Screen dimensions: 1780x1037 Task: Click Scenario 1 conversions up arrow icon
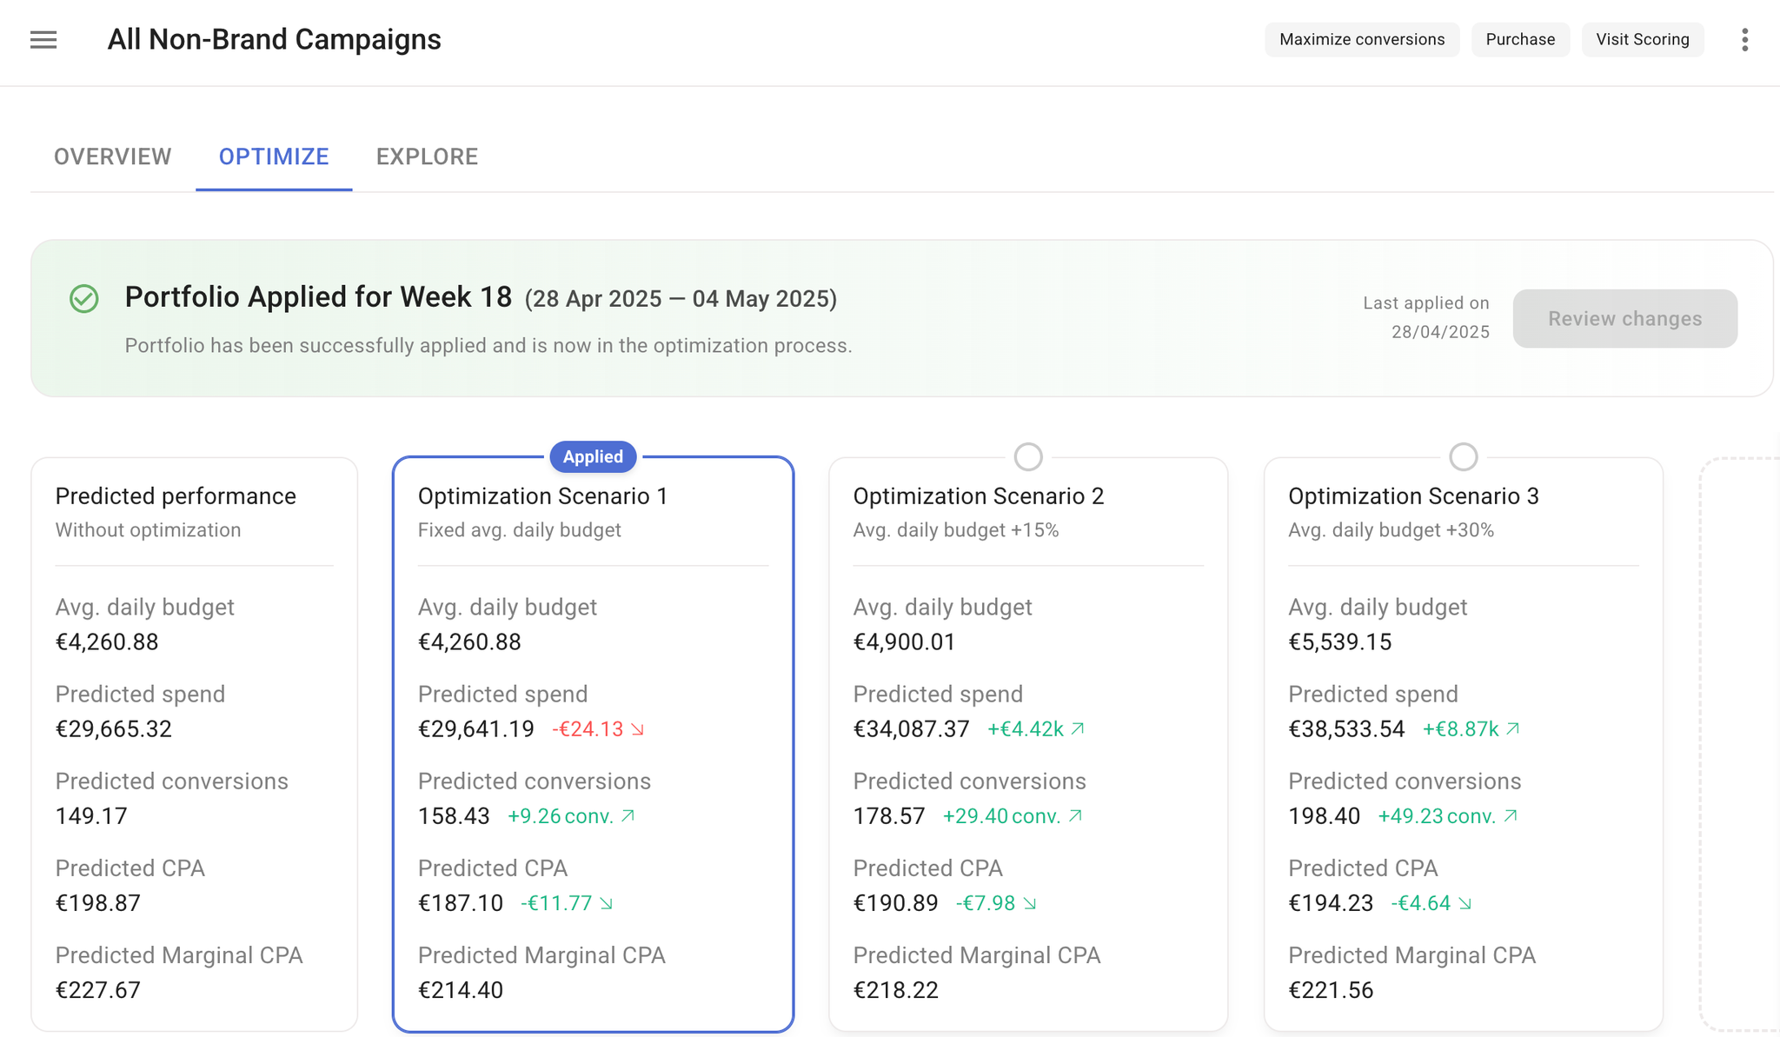[628, 816]
